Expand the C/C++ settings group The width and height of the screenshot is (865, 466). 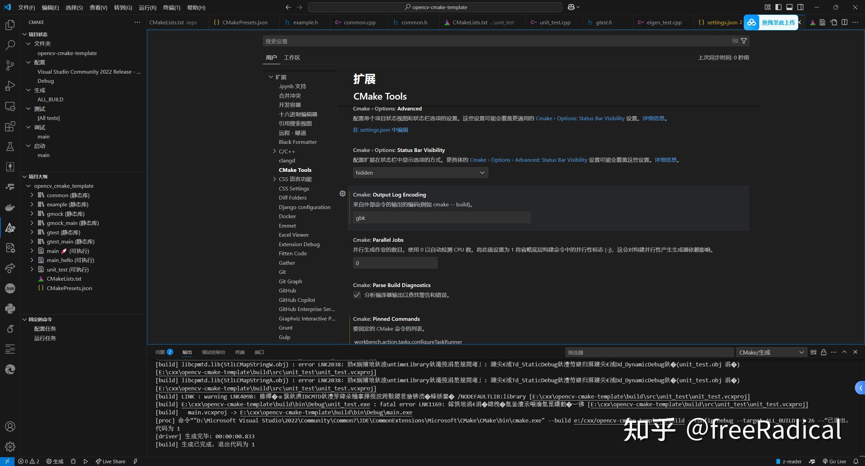pyautogui.click(x=274, y=151)
